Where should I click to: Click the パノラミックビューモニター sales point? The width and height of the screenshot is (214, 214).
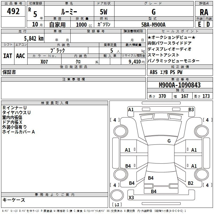point(173,61)
